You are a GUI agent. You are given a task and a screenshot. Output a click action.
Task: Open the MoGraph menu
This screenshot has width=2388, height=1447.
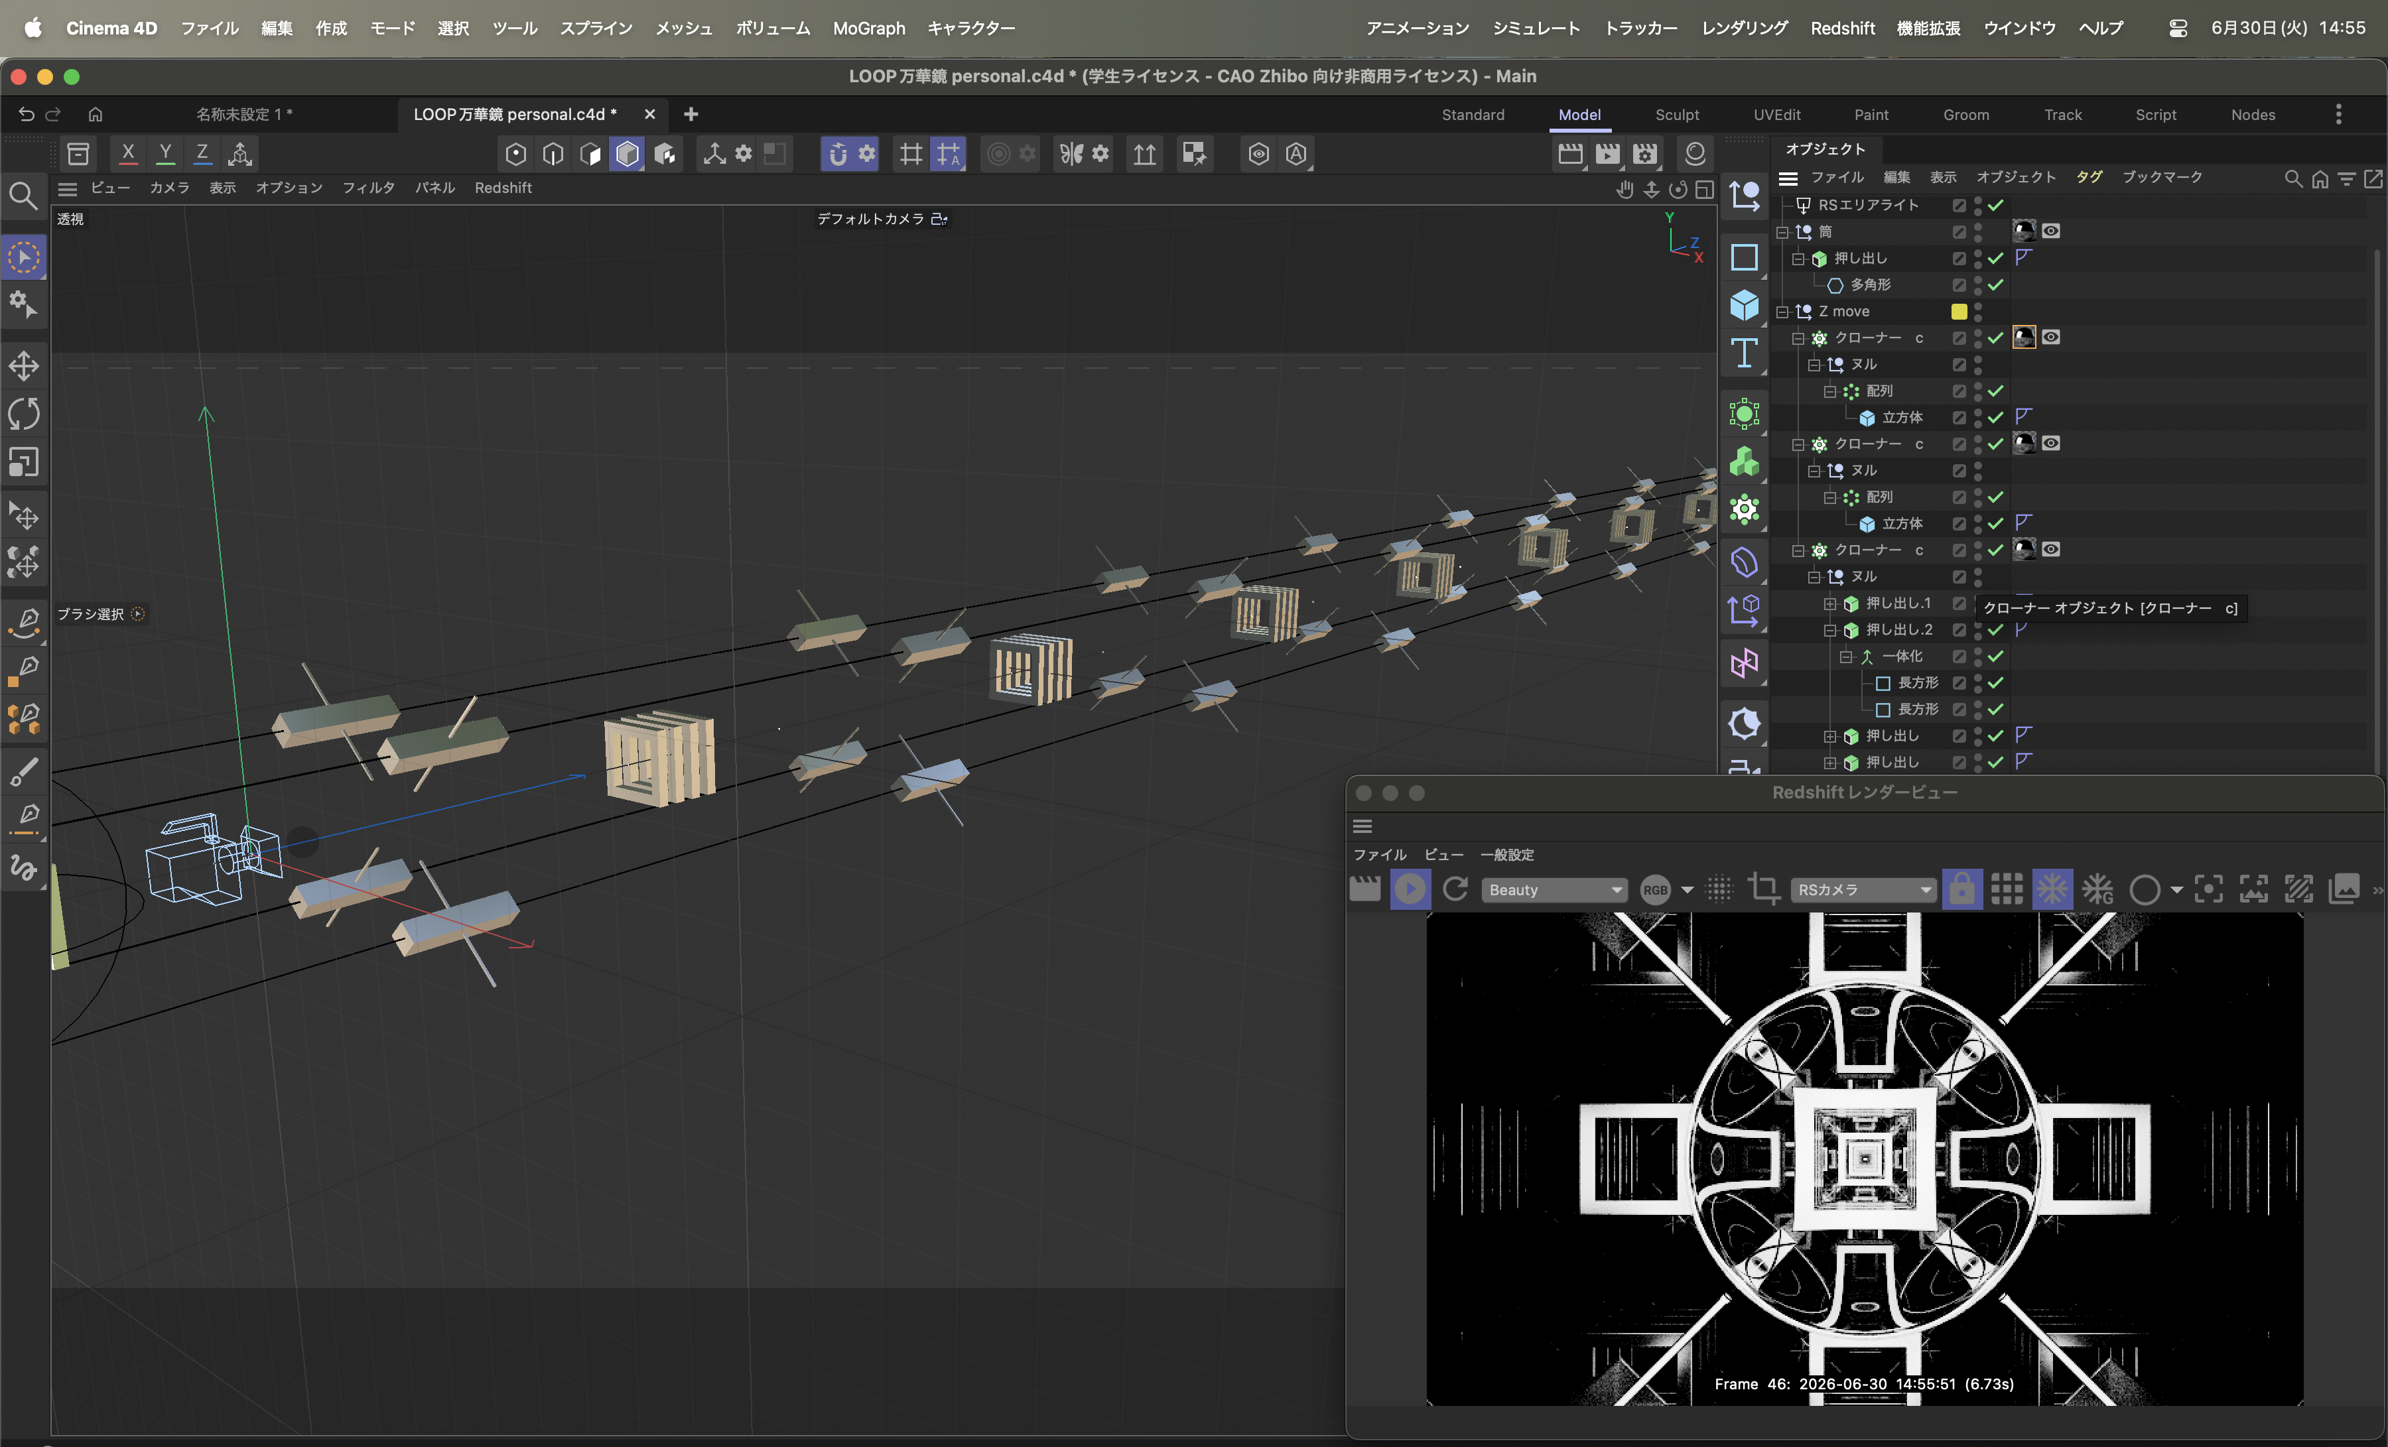[x=868, y=28]
